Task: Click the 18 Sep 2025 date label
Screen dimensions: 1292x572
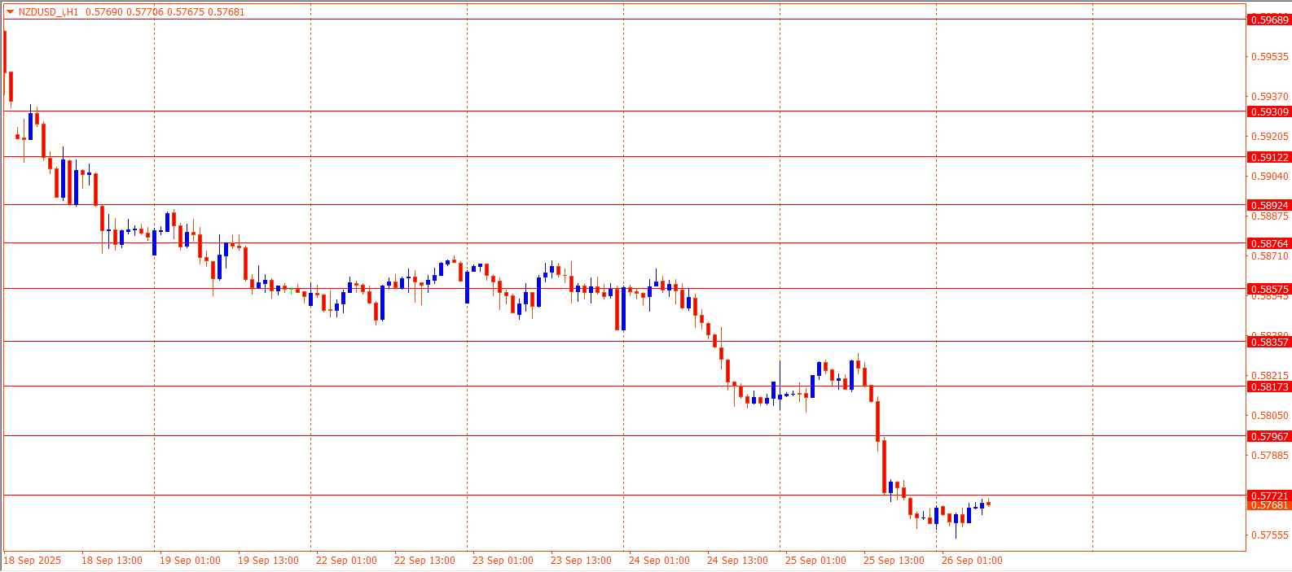Action: coord(33,561)
